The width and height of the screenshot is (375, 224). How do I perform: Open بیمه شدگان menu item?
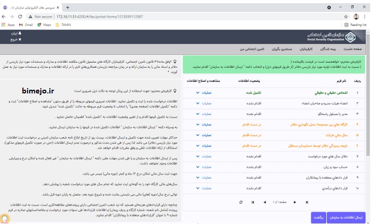coord(328,49)
